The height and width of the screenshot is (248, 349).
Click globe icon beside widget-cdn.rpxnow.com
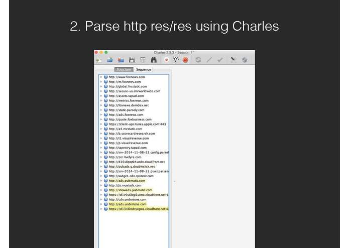point(106,176)
